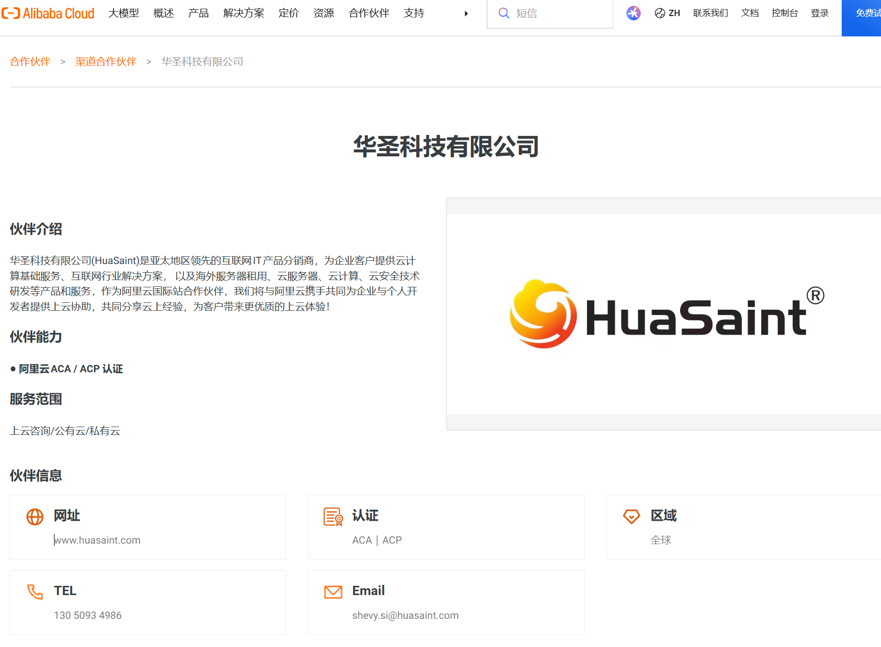This screenshot has width=881, height=647.
Task: Open the 产品 menu
Action: pos(198,13)
